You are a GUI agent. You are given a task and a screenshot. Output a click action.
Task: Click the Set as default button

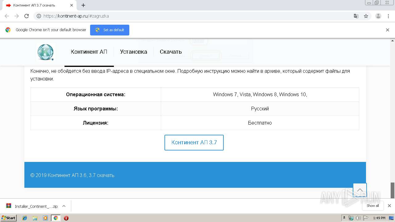[x=110, y=30]
